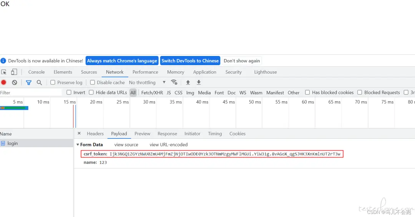The image size is (415, 217).
Task: Filter by Media requests
Action: coord(204,93)
